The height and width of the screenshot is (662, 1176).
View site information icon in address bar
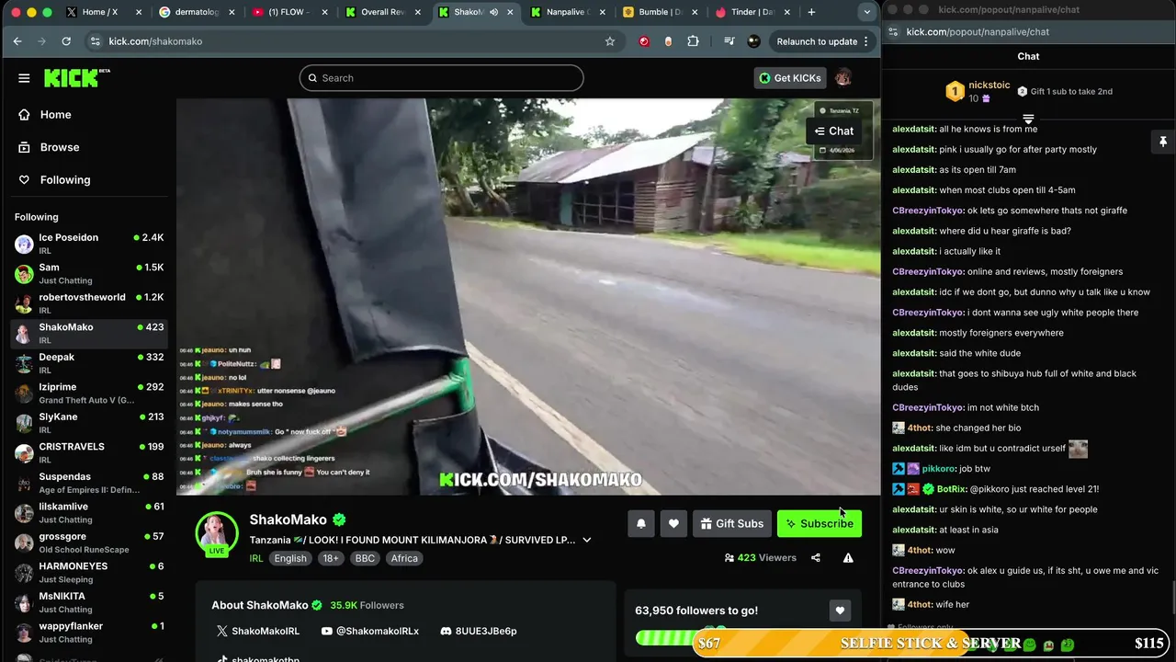pyautogui.click(x=95, y=41)
